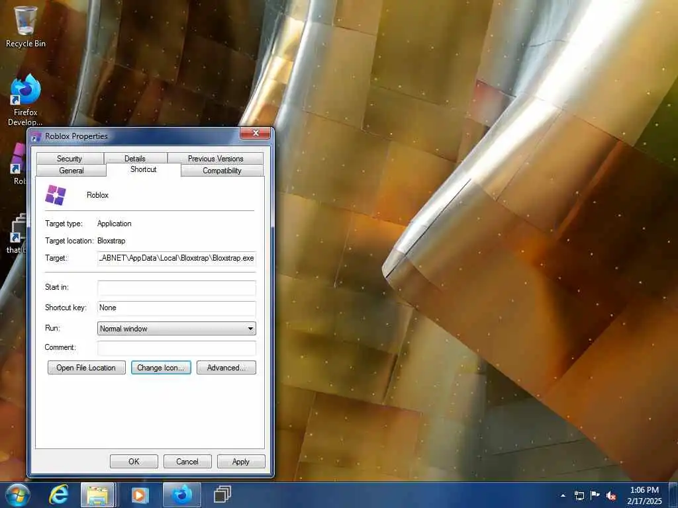The image size is (678, 508).
Task: Click the Change Icon button
Action: click(161, 368)
